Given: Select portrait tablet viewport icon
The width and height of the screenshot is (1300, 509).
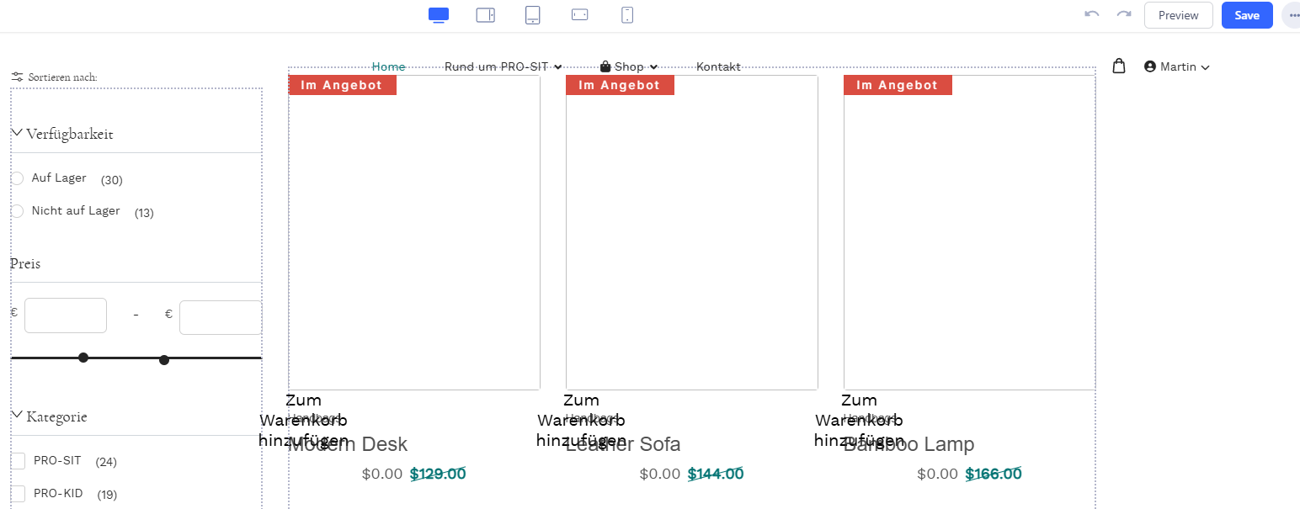Looking at the screenshot, I should 532,15.
